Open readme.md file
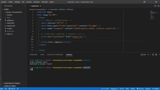Screen dimensions: 160x90 tap(11, 26)
